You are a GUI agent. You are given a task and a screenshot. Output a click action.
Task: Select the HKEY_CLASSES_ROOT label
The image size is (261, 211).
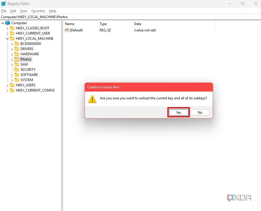point(33,28)
